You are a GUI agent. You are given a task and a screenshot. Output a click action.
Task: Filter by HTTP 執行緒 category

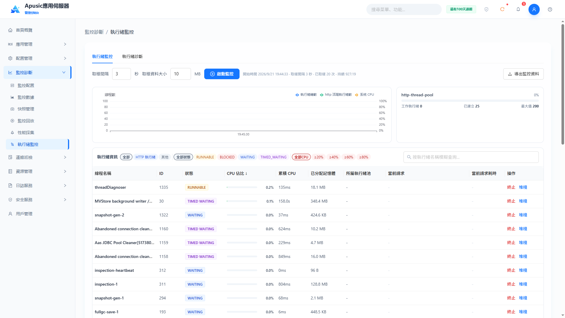click(145, 157)
